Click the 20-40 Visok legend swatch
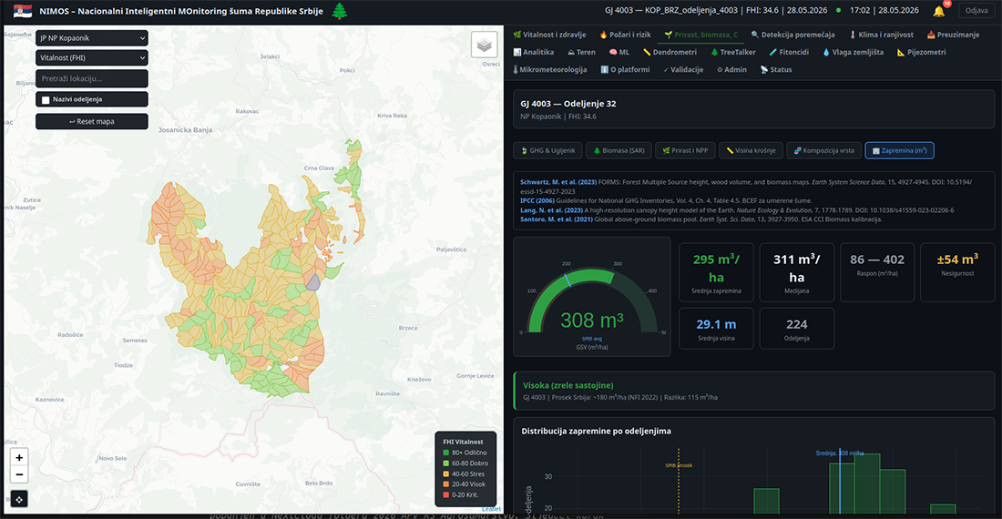The height and width of the screenshot is (519, 1002). 446,484
